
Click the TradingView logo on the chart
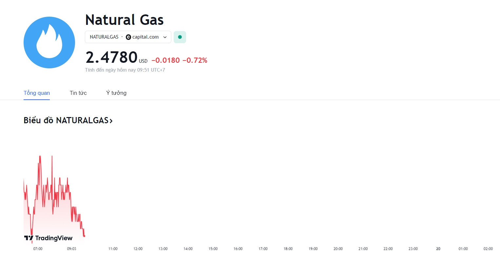coord(48,238)
